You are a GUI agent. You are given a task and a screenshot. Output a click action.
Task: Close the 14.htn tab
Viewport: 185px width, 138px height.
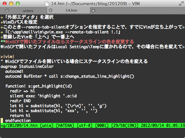[x=51, y=10]
